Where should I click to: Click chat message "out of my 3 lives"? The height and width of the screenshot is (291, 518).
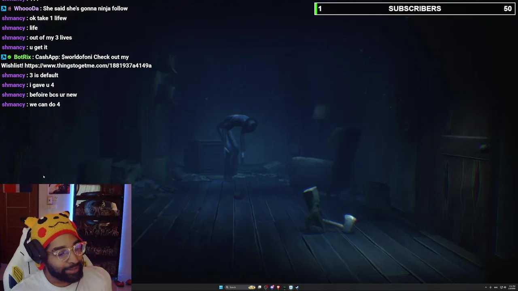[51, 38]
